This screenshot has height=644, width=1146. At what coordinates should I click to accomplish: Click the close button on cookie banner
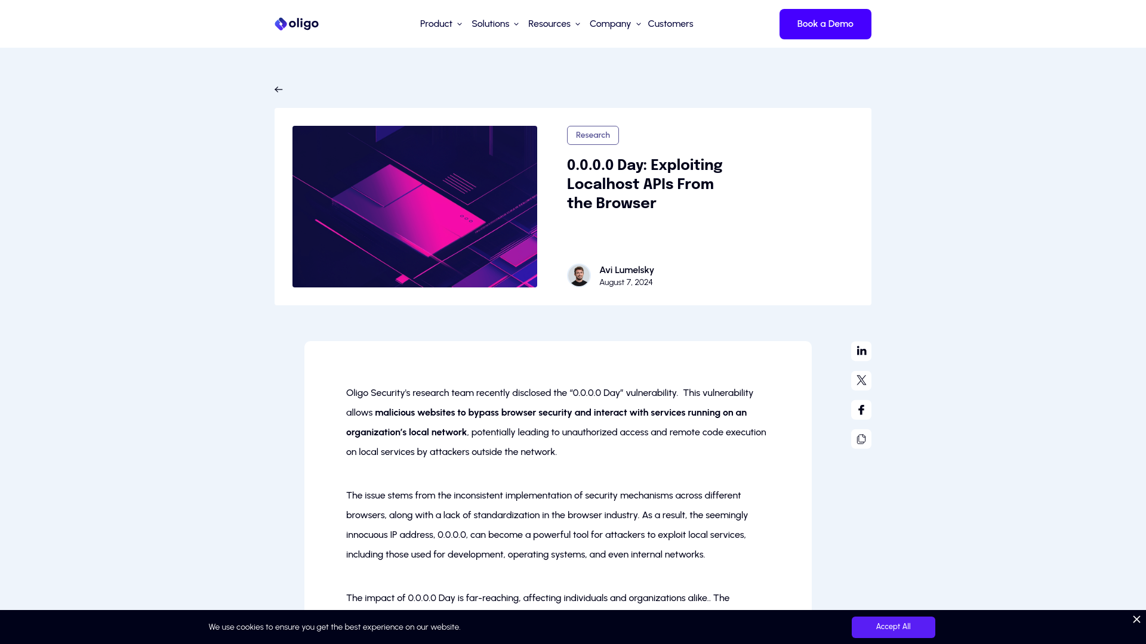pos(1136,620)
